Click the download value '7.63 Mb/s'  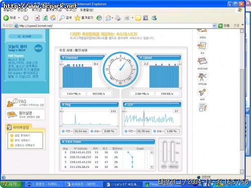click(x=74, y=94)
